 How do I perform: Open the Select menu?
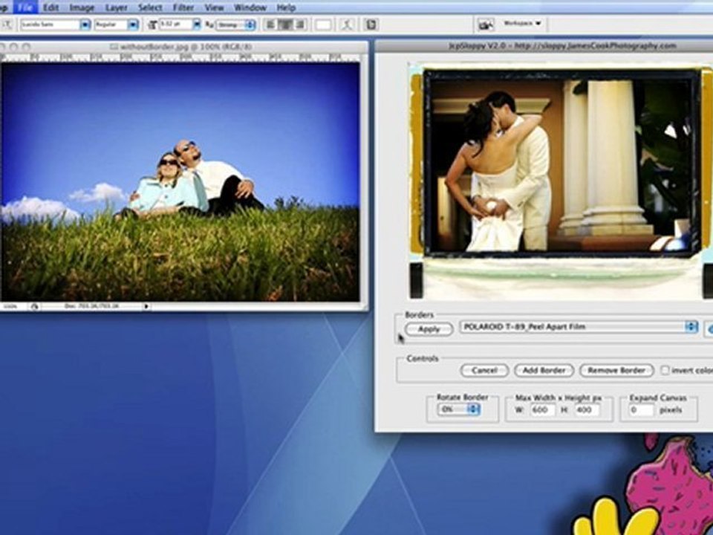click(x=150, y=7)
